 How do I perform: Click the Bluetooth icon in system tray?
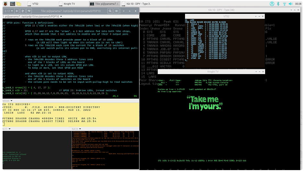pos(277,4)
